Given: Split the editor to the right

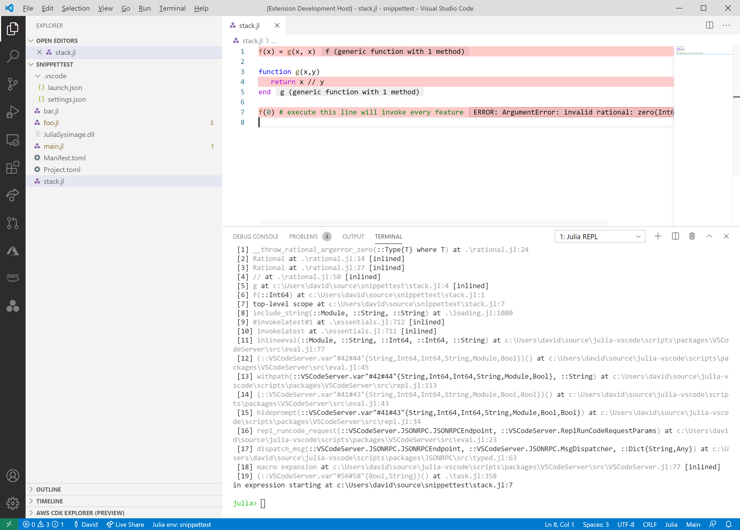Looking at the screenshot, I should point(709,25).
